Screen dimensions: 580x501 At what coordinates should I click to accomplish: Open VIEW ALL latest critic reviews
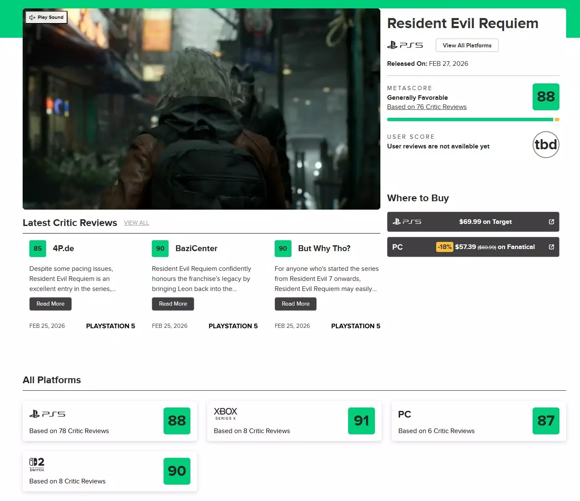[136, 223]
